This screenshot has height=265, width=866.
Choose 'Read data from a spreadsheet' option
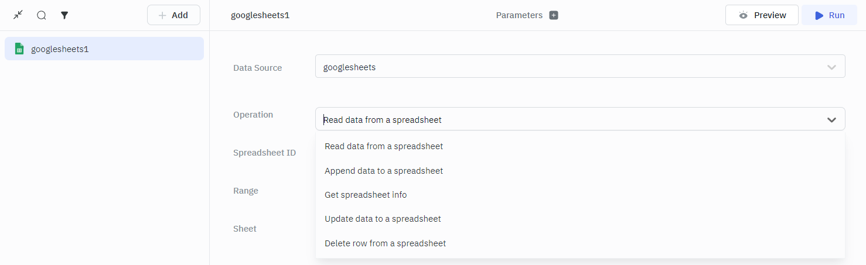[384, 146]
